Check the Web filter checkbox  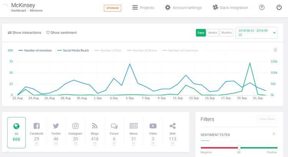point(172,144)
